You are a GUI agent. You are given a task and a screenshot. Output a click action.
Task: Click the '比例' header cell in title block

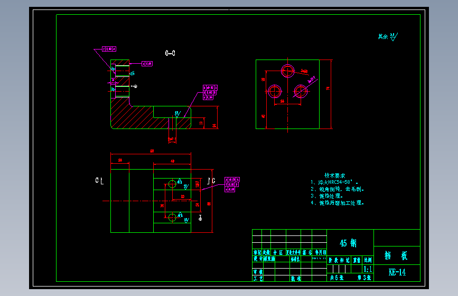click(368, 260)
